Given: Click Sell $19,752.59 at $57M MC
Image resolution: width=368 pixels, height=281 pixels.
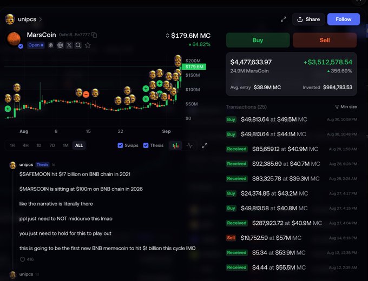Looking at the screenshot, I should click(x=291, y=238).
